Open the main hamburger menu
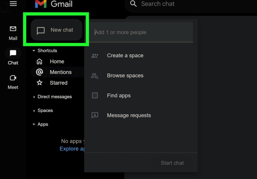257x179 pixels. pos(13,4)
